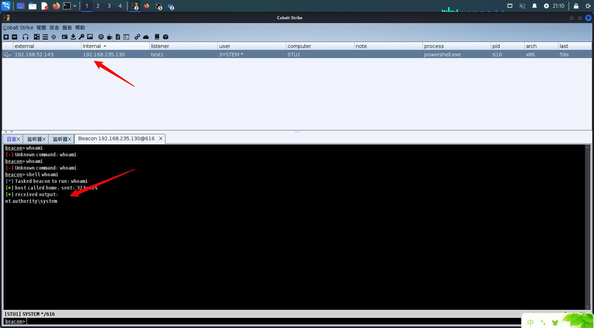Open the 帮助 (Help) menu
This screenshot has height=328, width=594.
(x=80, y=28)
